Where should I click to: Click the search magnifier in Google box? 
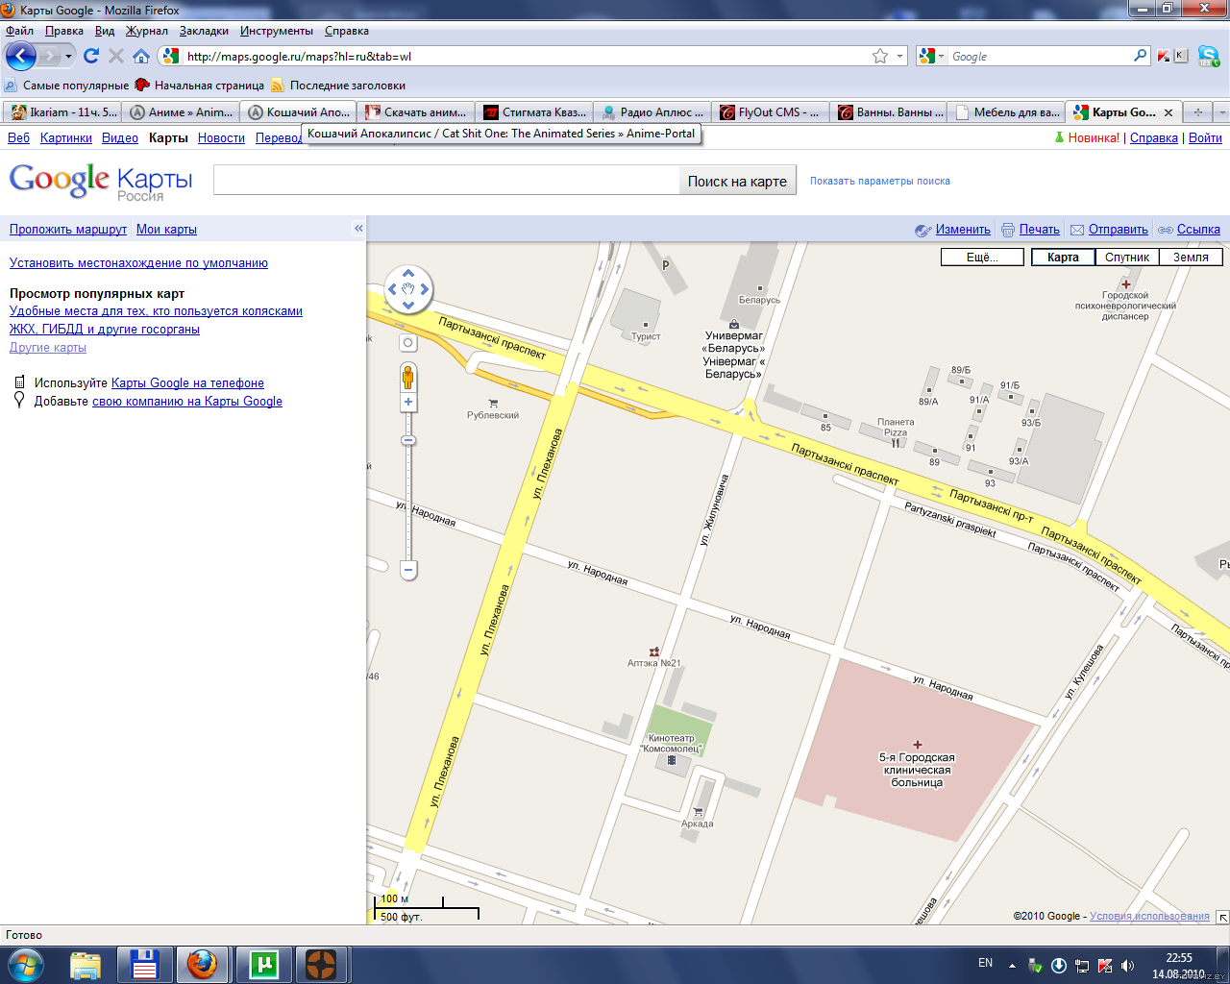tap(1141, 56)
